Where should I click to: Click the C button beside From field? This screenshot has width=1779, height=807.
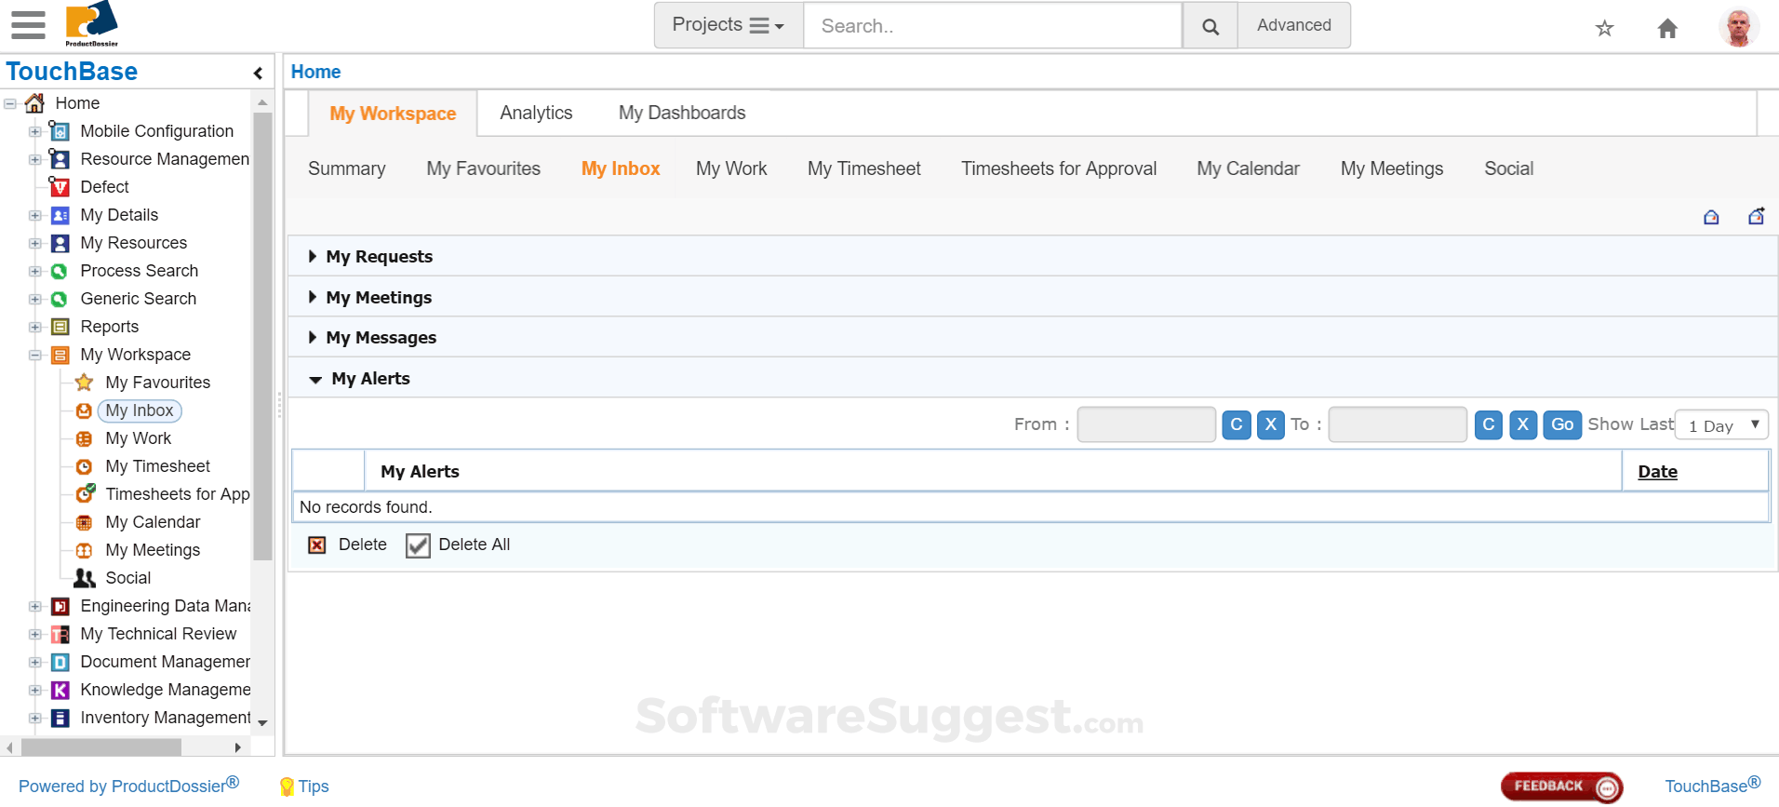1236,424
